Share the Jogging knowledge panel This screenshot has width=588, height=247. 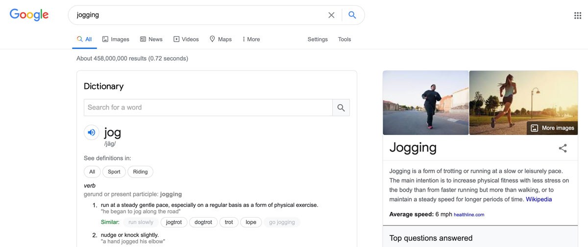[563, 148]
